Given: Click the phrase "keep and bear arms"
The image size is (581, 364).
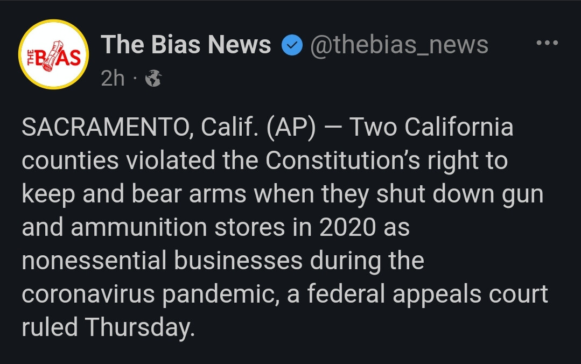Looking at the screenshot, I should [135, 194].
